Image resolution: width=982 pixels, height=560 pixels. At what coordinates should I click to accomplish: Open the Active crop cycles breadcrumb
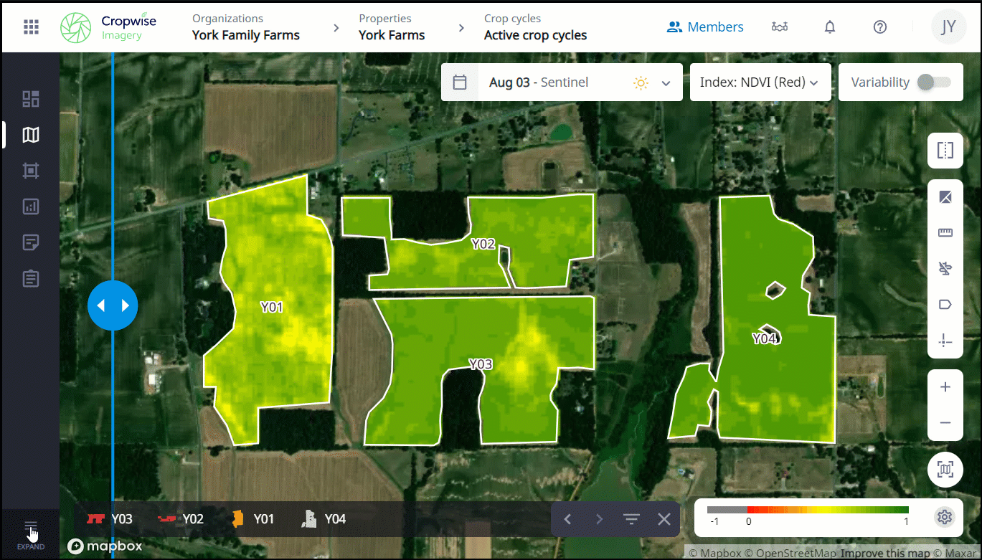[535, 28]
